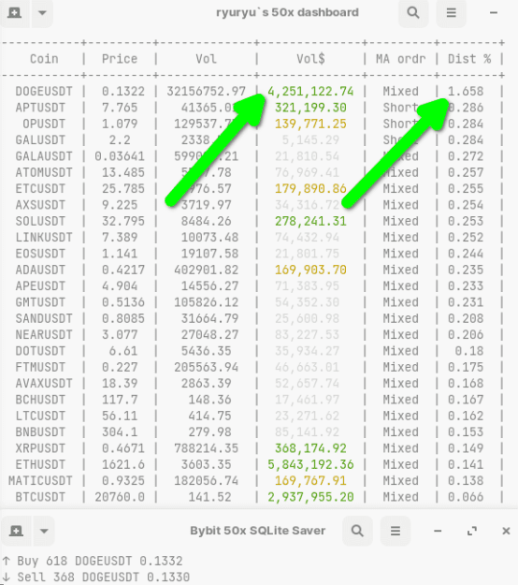Expand tab dropdown in Bybit SQLite Saver
Image resolution: width=518 pixels, height=585 pixels.
[x=44, y=531]
